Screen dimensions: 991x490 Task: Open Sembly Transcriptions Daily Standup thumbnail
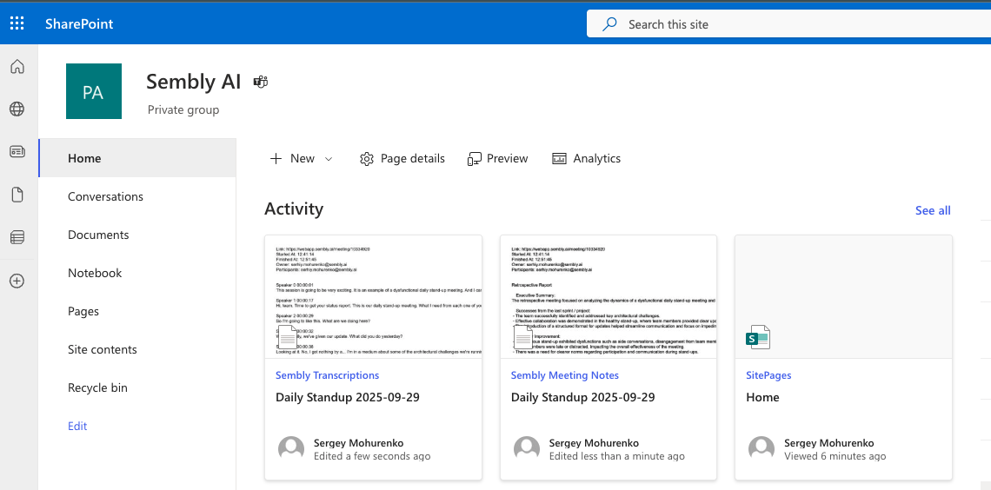(x=373, y=296)
